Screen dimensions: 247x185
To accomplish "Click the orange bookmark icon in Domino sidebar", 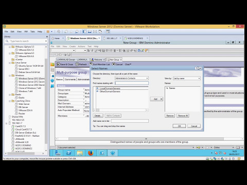I will point(52,64).
